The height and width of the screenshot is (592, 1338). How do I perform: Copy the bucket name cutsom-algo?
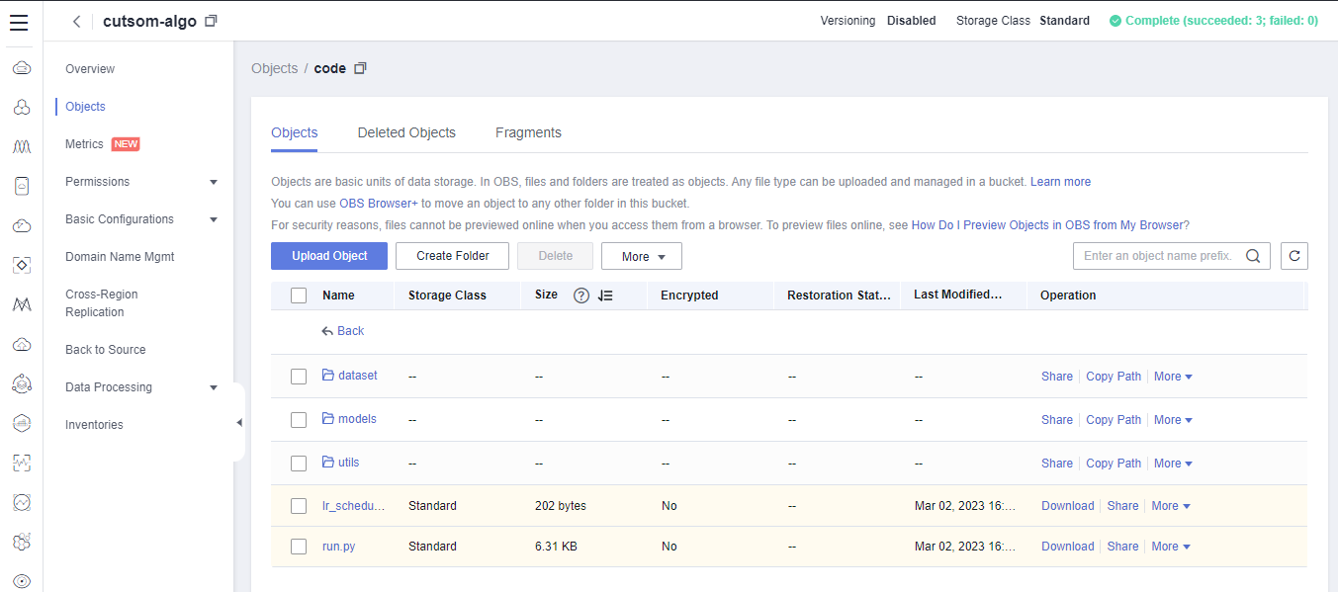point(211,22)
